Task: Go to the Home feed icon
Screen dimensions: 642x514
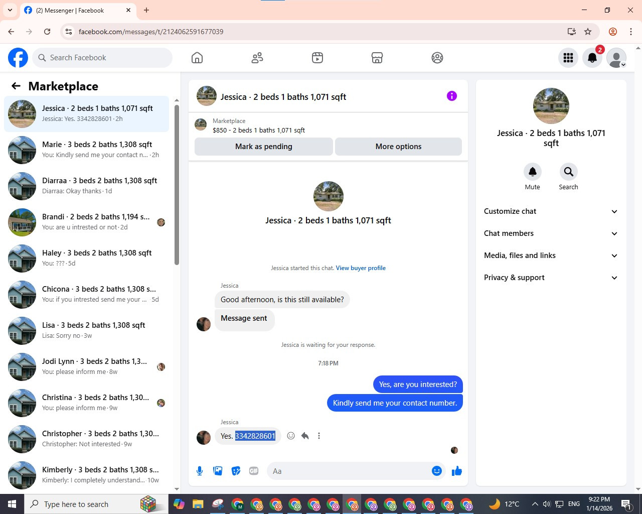Action: (x=197, y=58)
